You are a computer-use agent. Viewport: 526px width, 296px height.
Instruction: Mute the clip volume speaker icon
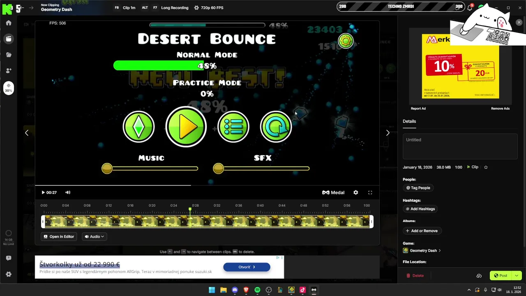(x=68, y=192)
